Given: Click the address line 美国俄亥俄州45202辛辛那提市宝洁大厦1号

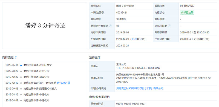Looking at the screenshot, I should (x=140, y=75).
